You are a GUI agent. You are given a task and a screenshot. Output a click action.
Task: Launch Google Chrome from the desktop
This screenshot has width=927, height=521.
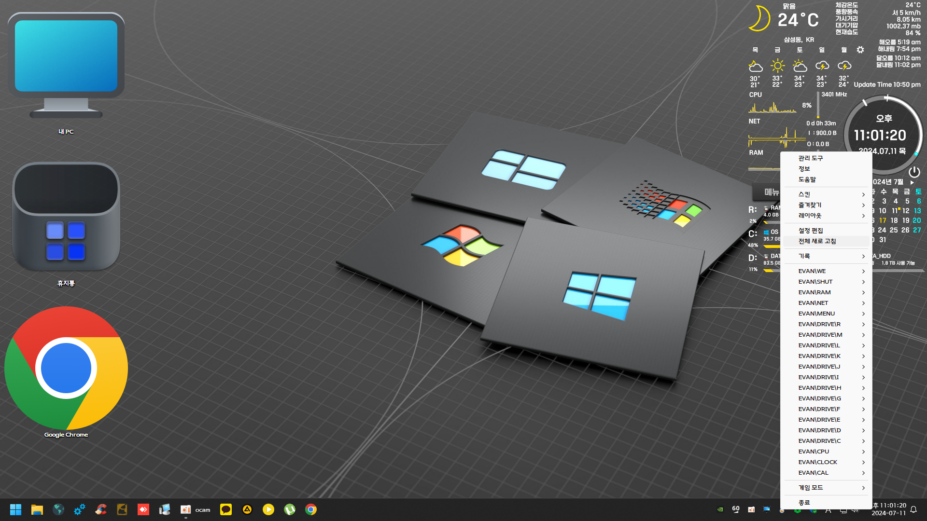coord(66,372)
